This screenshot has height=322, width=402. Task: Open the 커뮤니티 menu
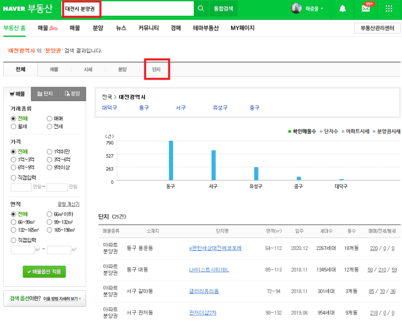pos(148,28)
